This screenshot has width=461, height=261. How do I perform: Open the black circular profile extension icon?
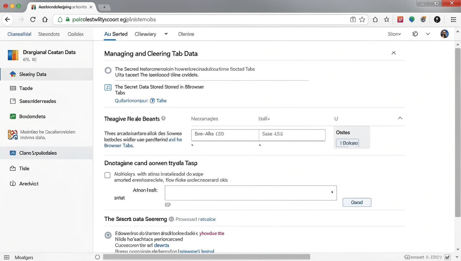pos(437,20)
